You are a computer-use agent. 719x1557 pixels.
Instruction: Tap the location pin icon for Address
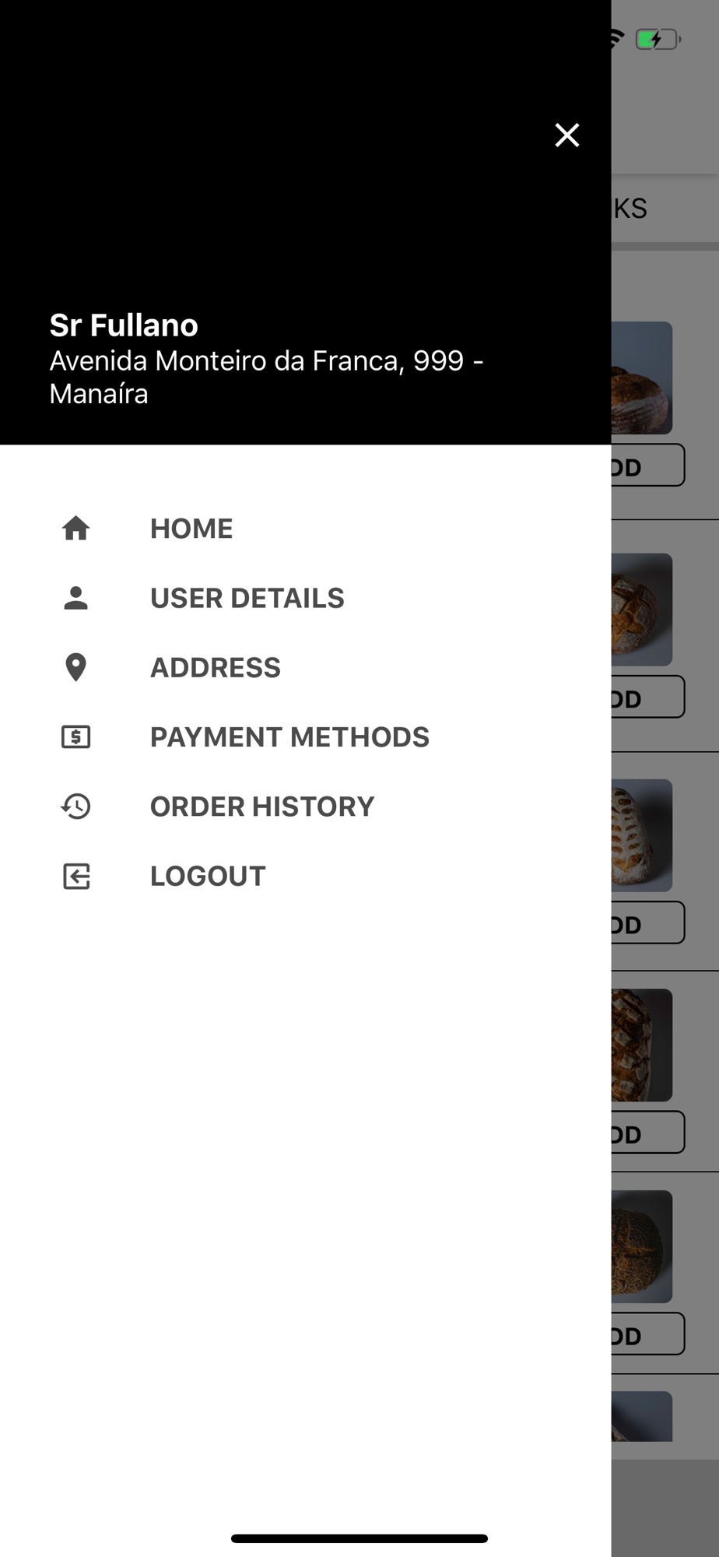[76, 667]
